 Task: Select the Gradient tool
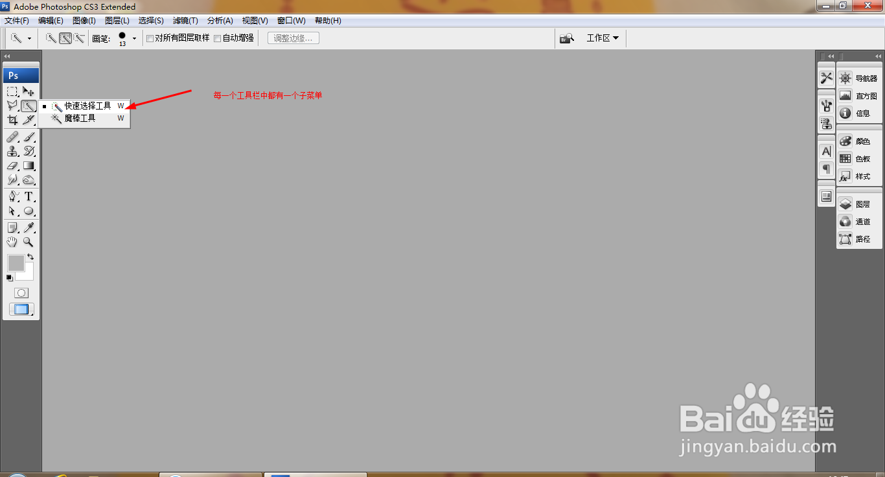coord(29,166)
